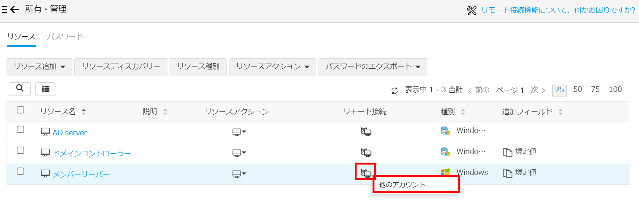Set page size to 50

click(x=577, y=89)
